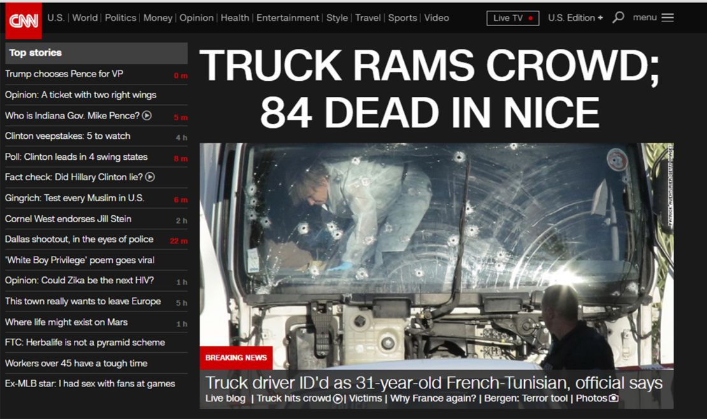Read Cornel West endorses Jill Stein

click(x=68, y=219)
